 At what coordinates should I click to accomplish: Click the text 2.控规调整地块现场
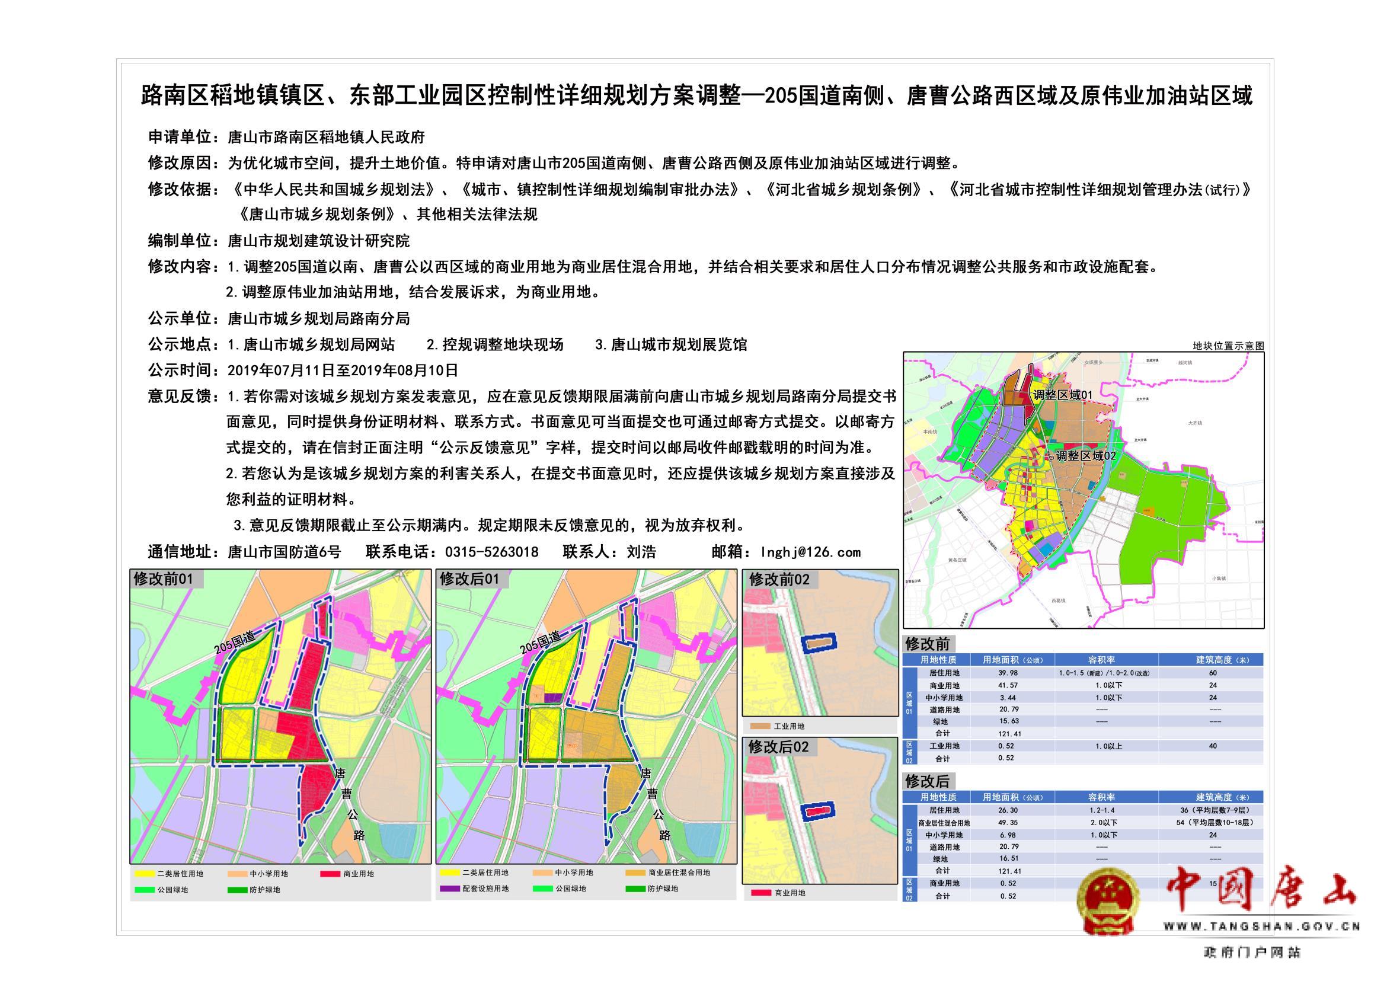pyautogui.click(x=495, y=344)
